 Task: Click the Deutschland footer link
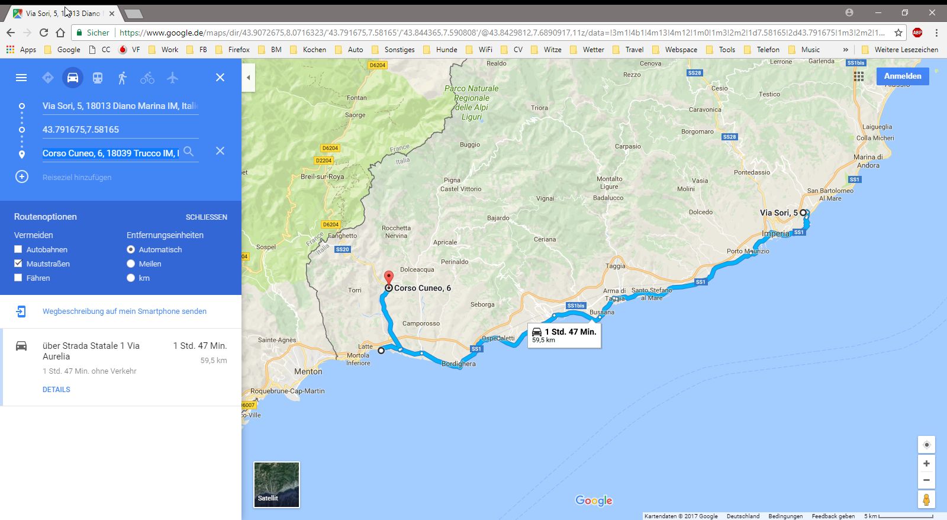(743, 516)
